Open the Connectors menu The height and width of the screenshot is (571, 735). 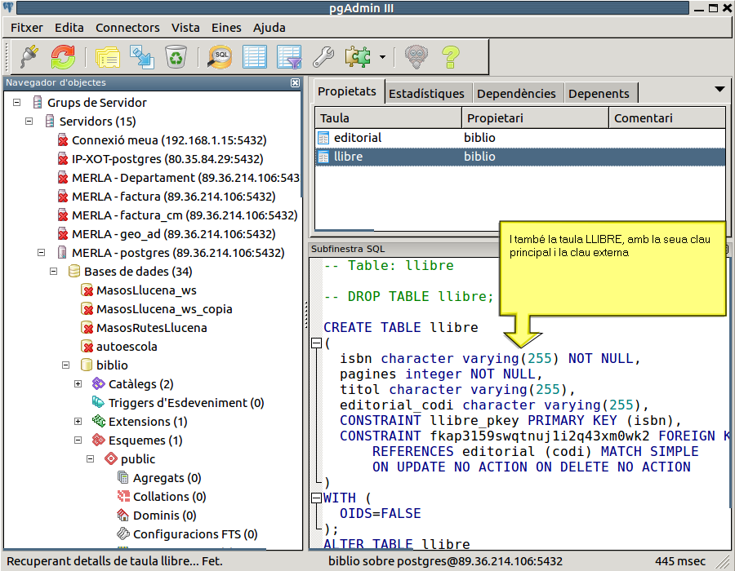127,28
